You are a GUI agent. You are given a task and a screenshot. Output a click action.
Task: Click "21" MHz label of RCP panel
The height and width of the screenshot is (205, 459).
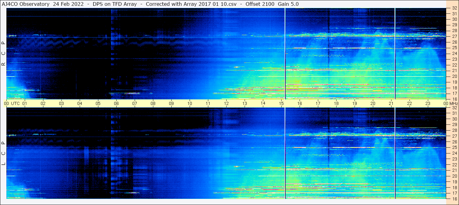[x=454, y=70]
